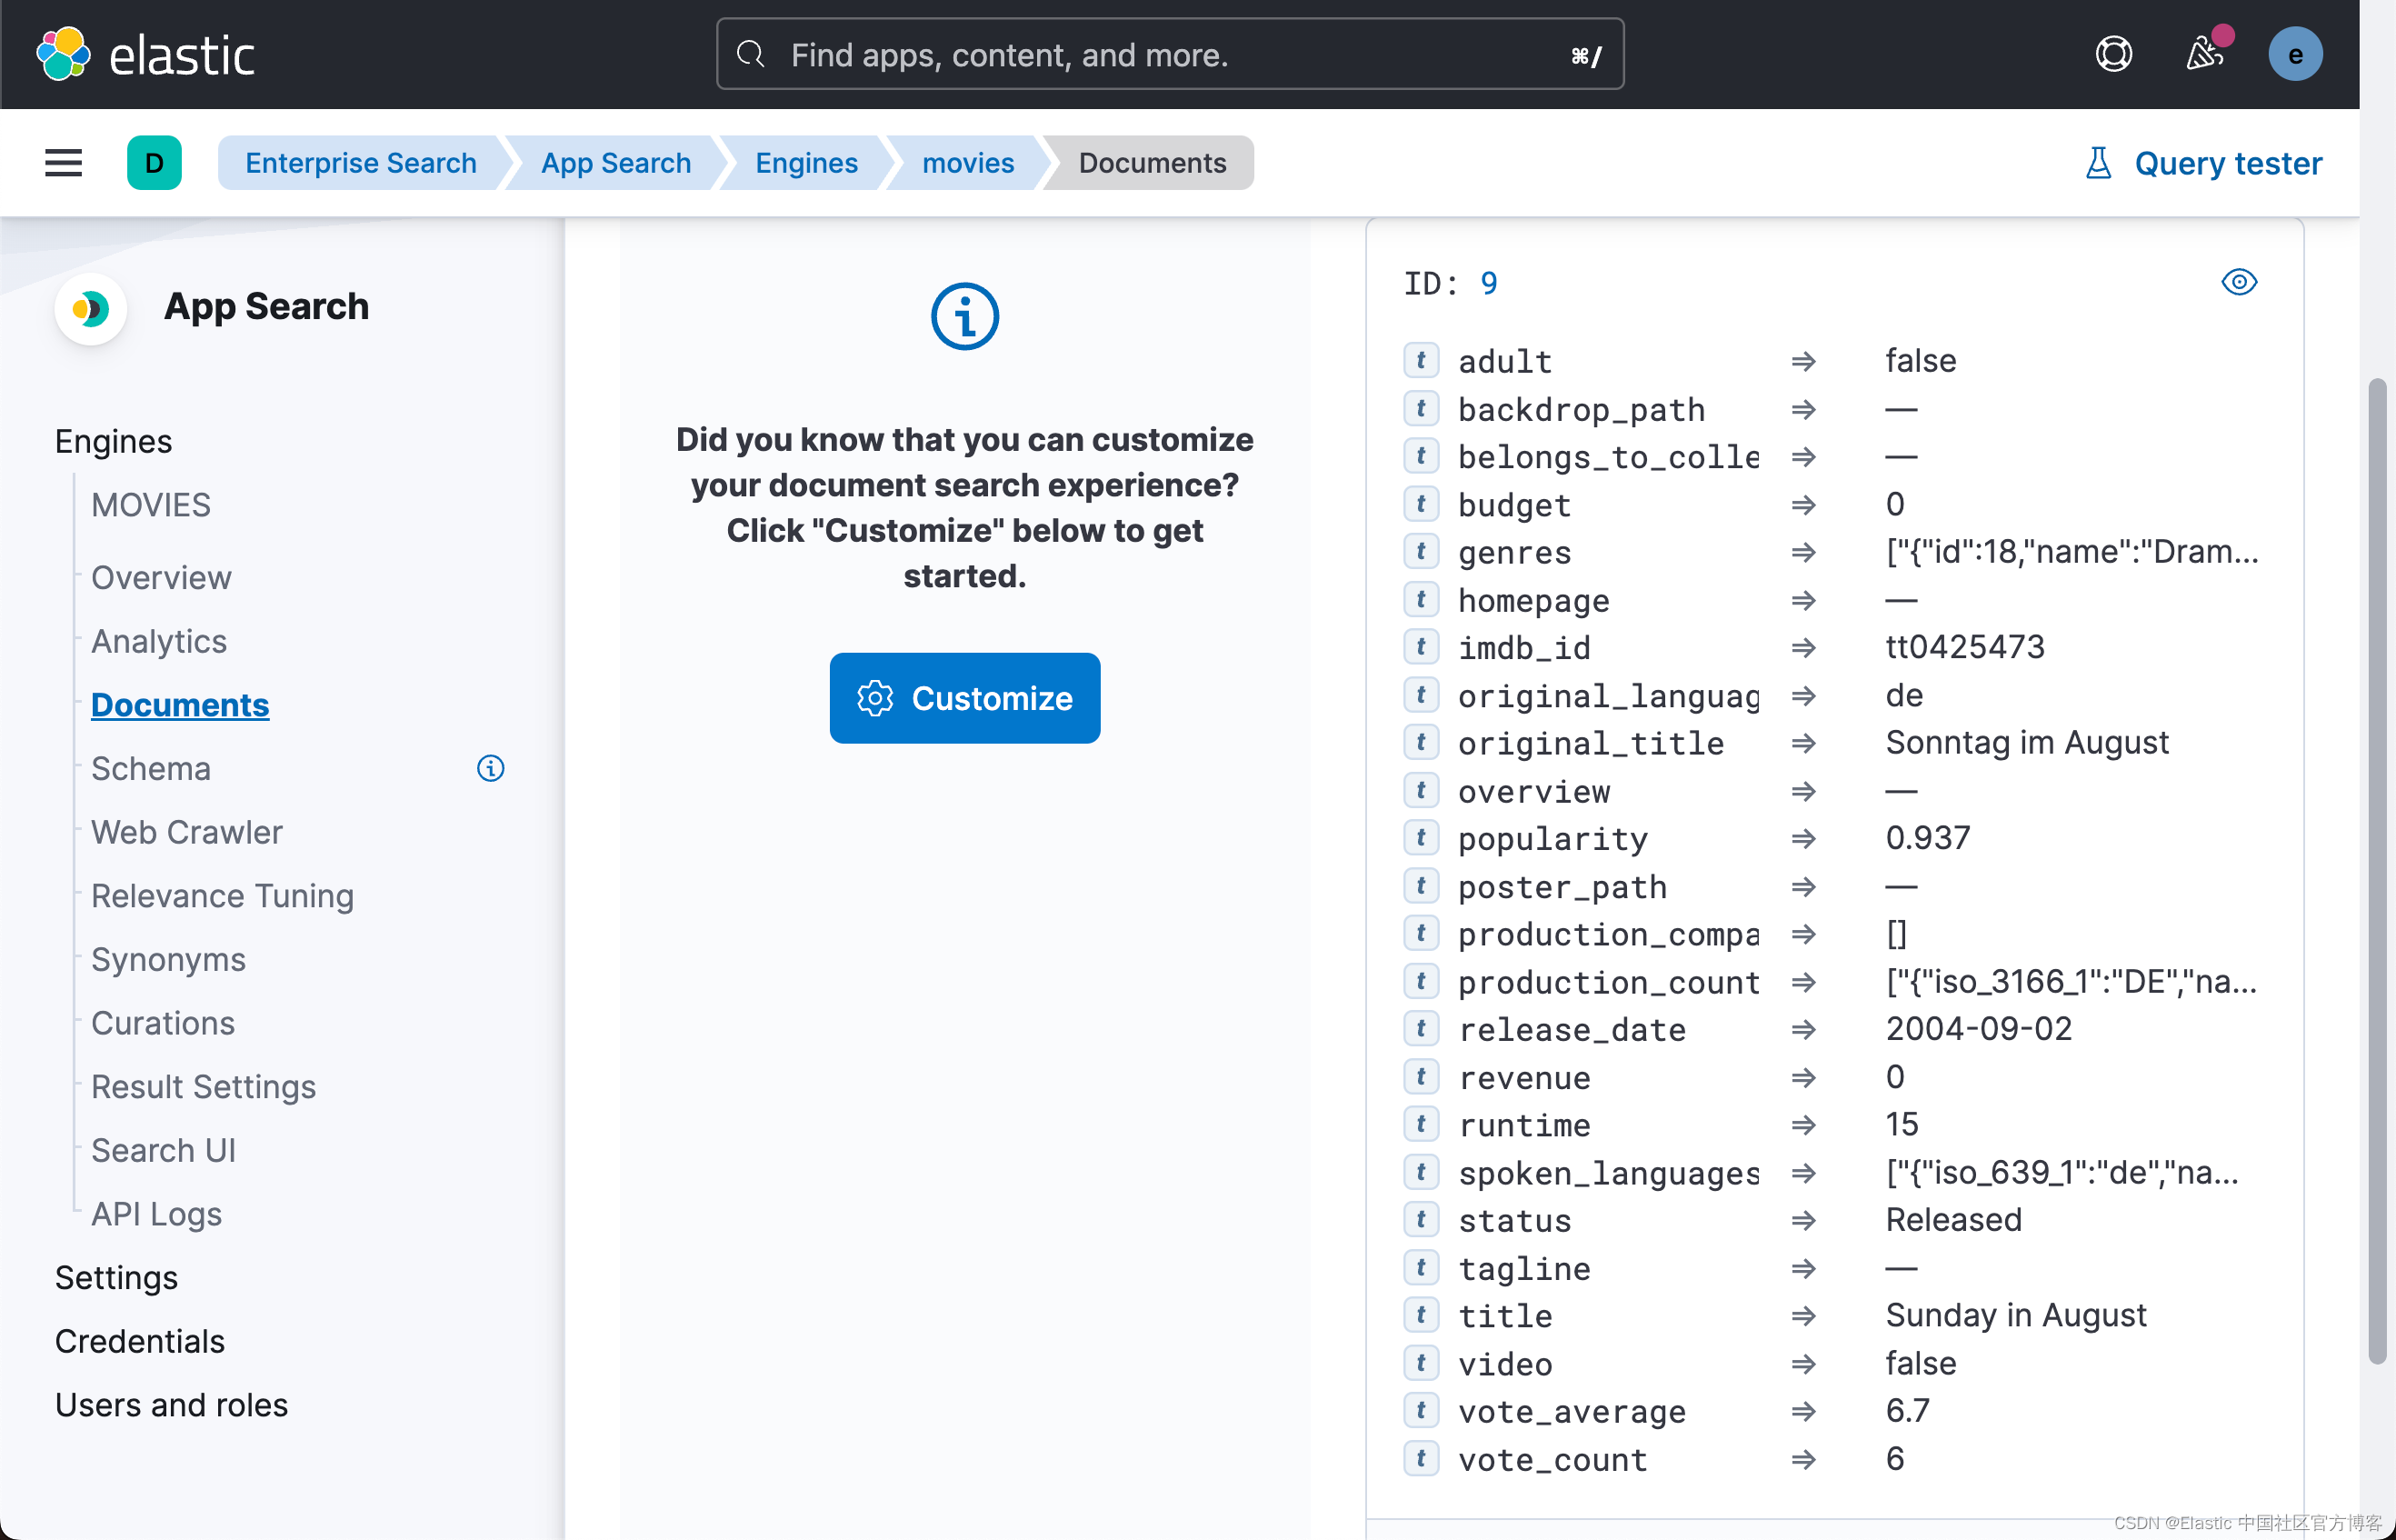This screenshot has height=1540, width=2396.
Task: Open Curations in sidebar
Action: tap(163, 1023)
